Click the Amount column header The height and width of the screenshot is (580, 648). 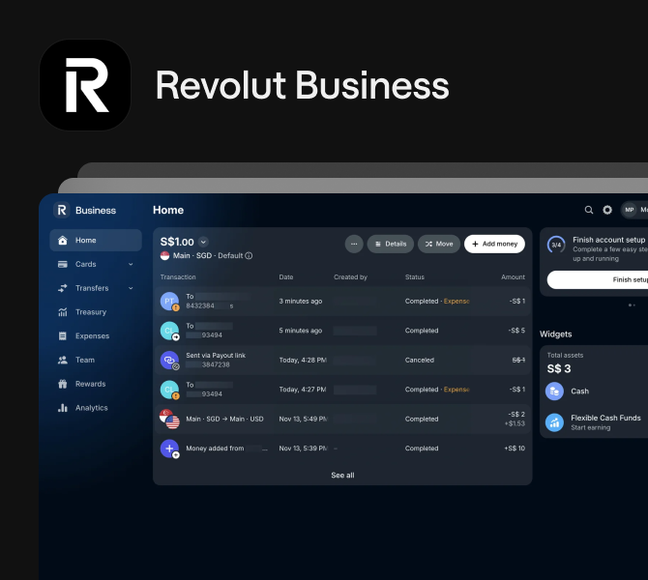513,277
